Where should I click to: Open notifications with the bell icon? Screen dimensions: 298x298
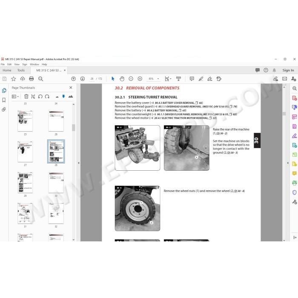coord(274,70)
